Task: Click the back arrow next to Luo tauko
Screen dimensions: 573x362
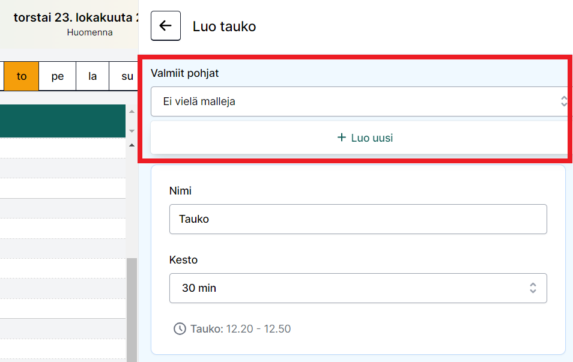Action: (165, 26)
